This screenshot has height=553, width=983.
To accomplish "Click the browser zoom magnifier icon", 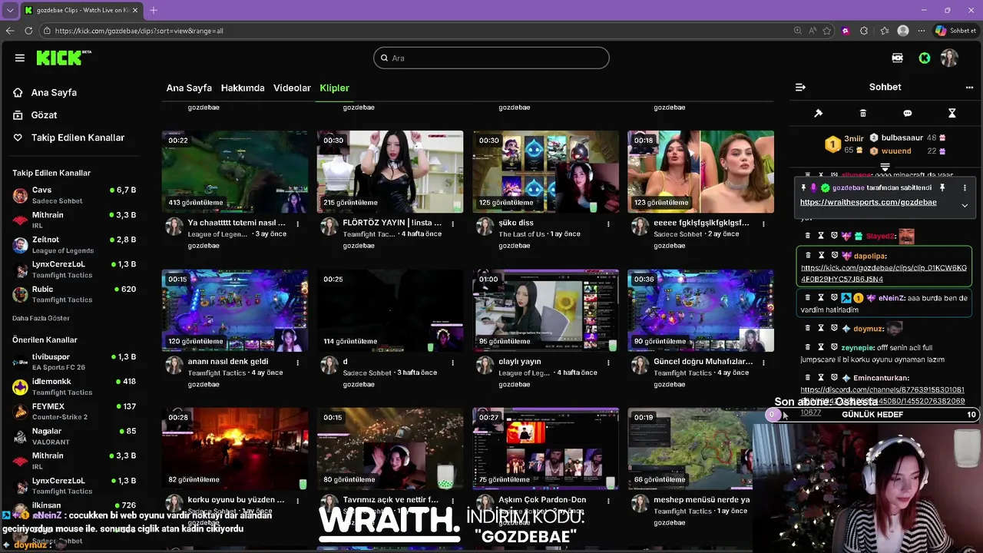I will coord(798,31).
